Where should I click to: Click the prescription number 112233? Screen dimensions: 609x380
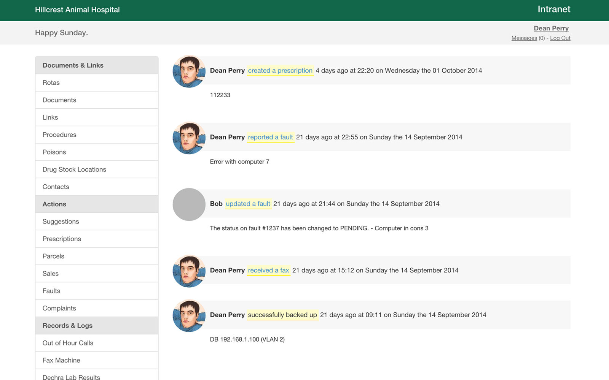tap(220, 95)
